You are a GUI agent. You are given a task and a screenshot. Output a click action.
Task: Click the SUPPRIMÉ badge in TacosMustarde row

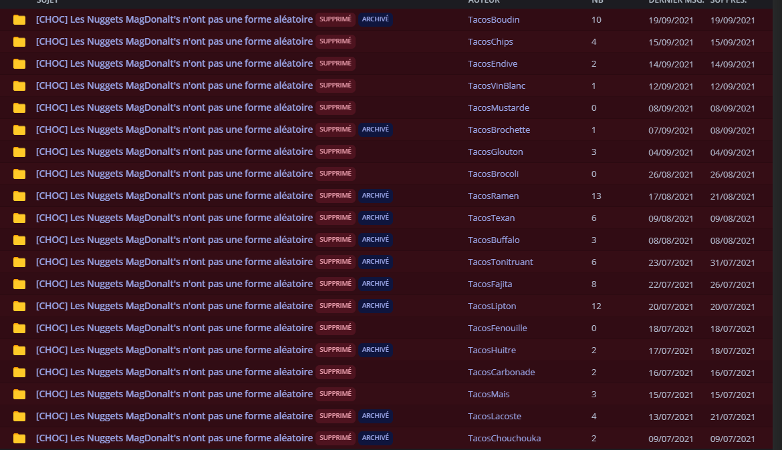click(x=335, y=107)
